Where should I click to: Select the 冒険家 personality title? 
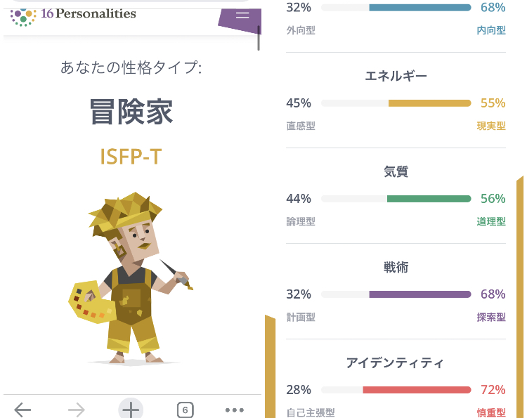[x=131, y=112]
